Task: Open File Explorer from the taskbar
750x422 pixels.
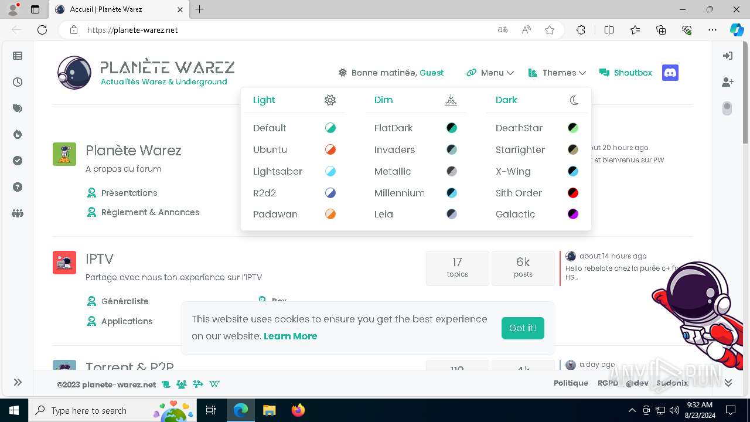Action: [x=269, y=410]
